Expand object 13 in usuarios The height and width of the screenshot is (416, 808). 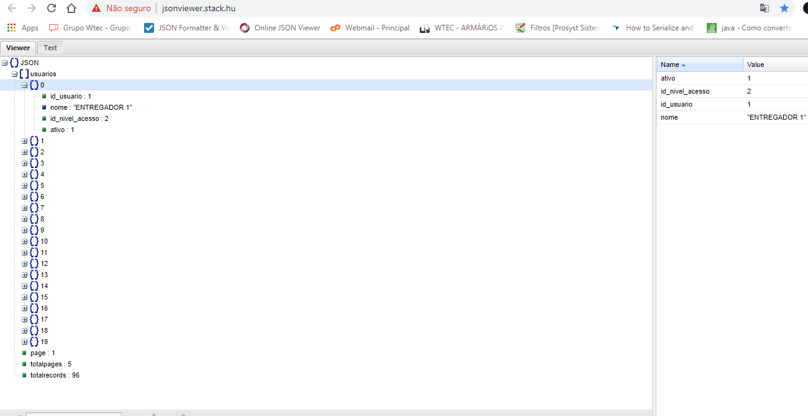(25, 275)
